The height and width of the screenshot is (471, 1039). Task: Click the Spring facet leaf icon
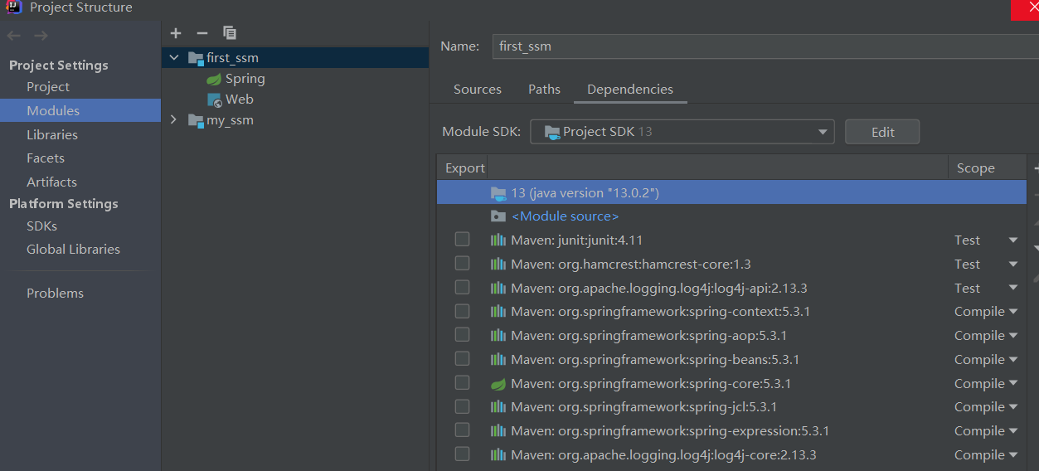[x=214, y=79]
